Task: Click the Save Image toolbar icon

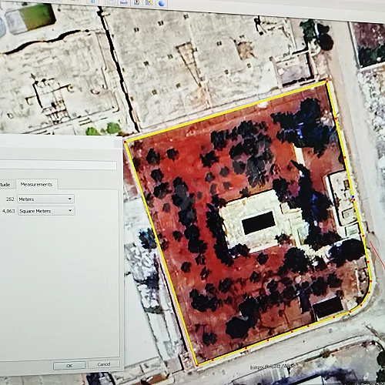Action: (136, 2)
